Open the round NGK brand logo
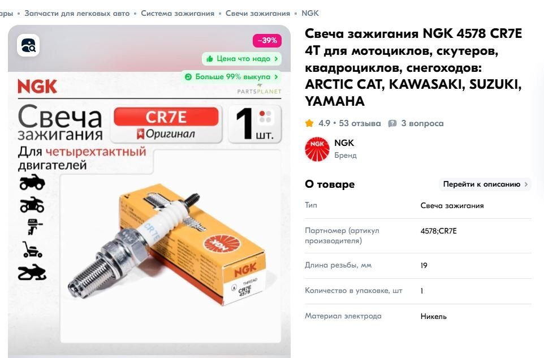This screenshot has height=358, width=544. [317, 149]
